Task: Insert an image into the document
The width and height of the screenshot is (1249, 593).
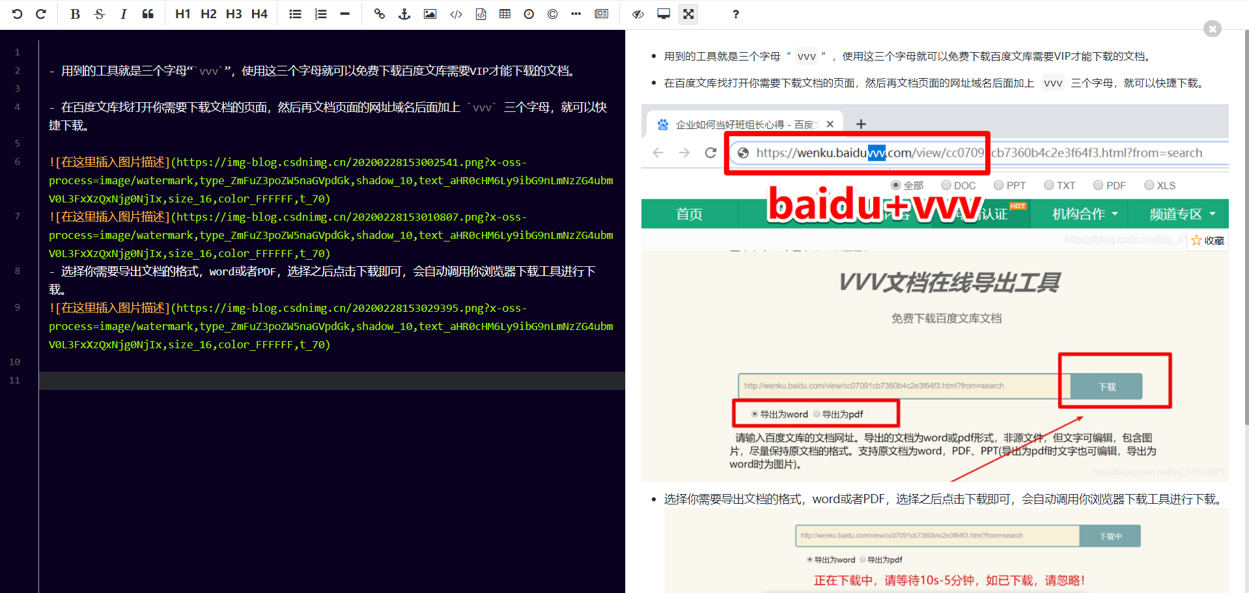Action: click(x=430, y=14)
